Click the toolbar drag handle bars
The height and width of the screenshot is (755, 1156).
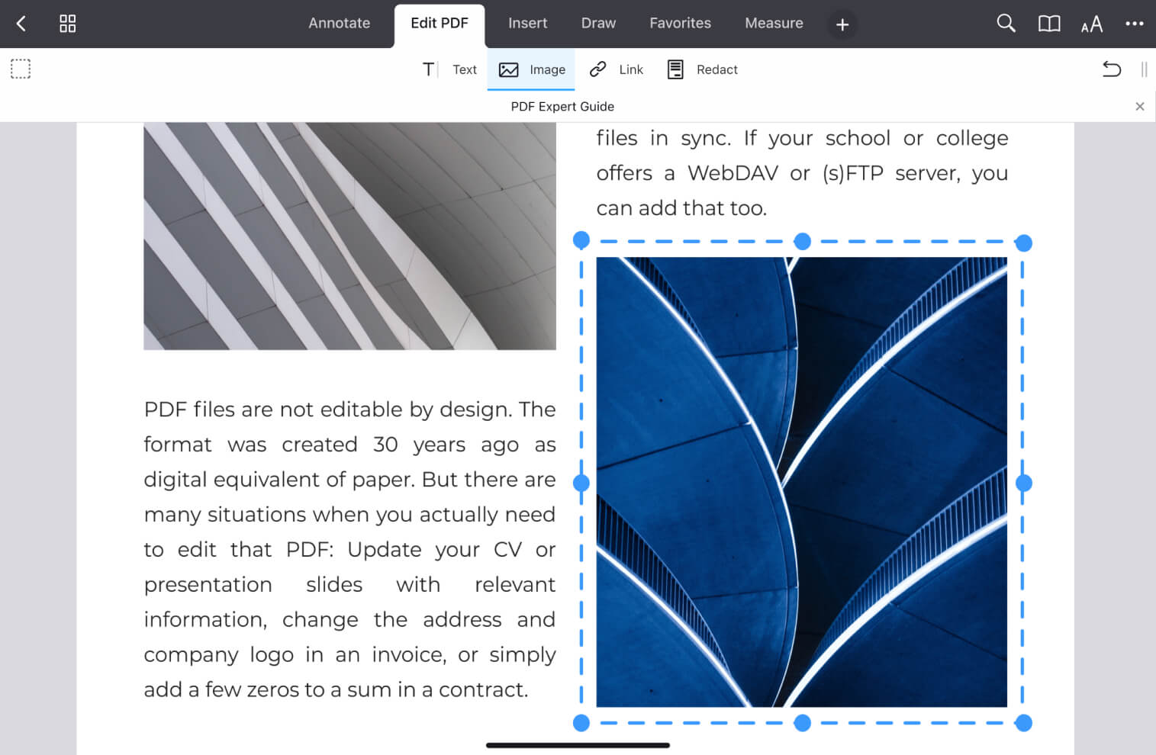[1144, 69]
